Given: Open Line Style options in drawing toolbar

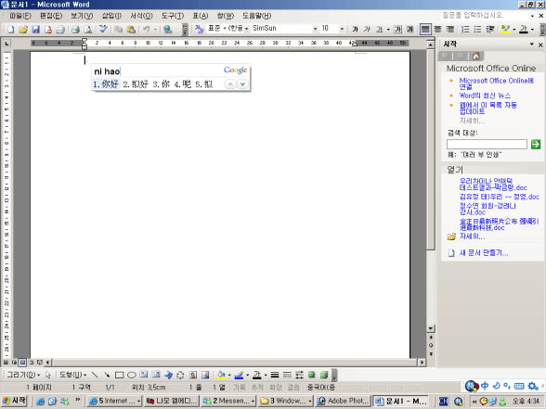Looking at the screenshot, I should (275, 375).
